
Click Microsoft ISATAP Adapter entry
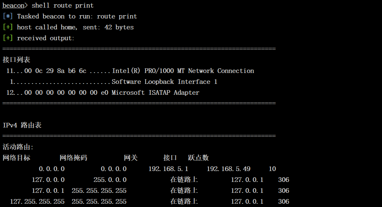[155, 93]
